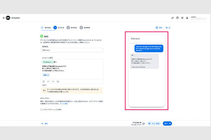This screenshot has width=211, height=140.
Task: Insert a merge tag with the braces icon
Action: [x=48, y=81]
